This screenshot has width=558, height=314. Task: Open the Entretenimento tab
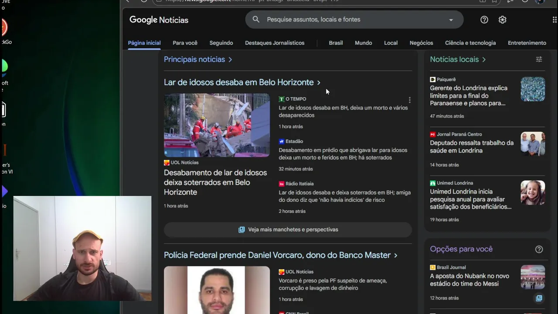point(527,43)
